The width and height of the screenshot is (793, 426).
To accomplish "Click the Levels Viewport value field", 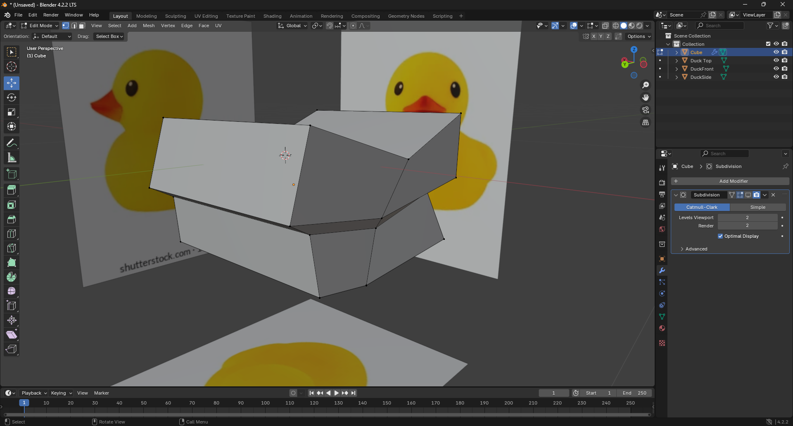I will 747,218.
